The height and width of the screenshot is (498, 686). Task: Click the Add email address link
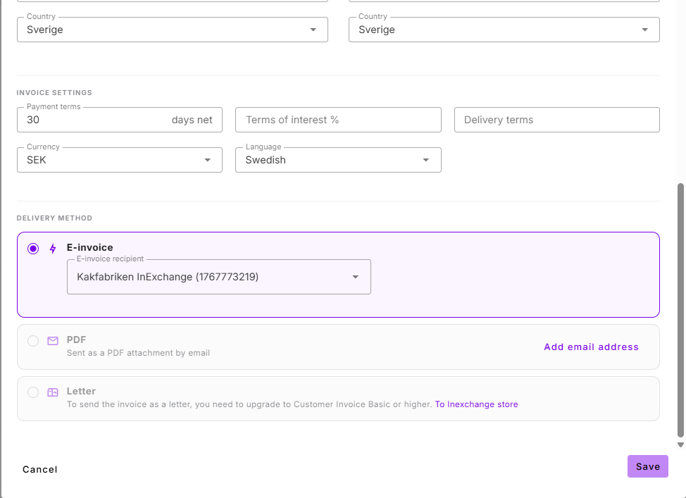coord(591,347)
